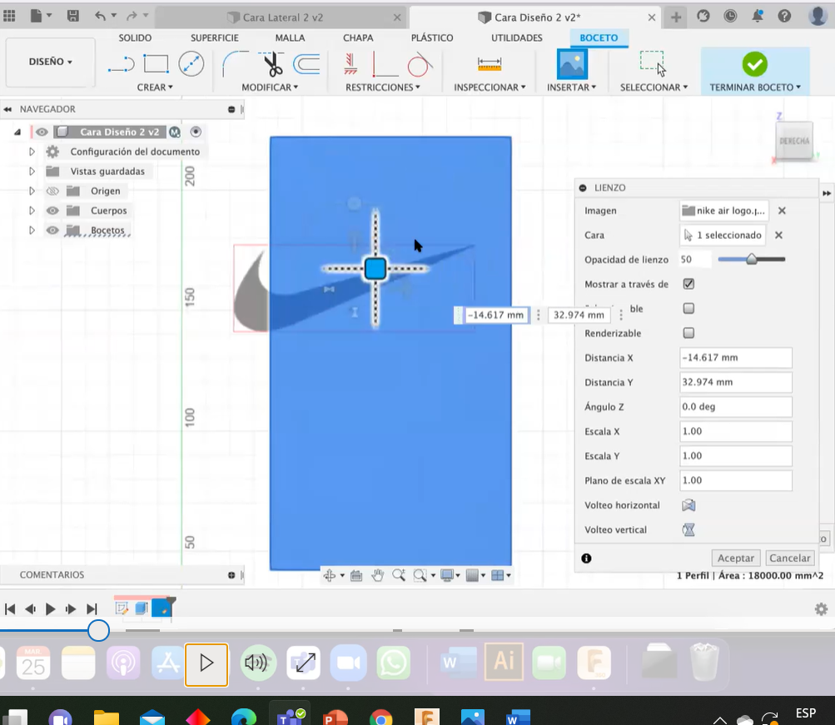Viewport: 835px width, 725px height.
Task: Select the Line tool in CREAR
Action: click(x=121, y=65)
